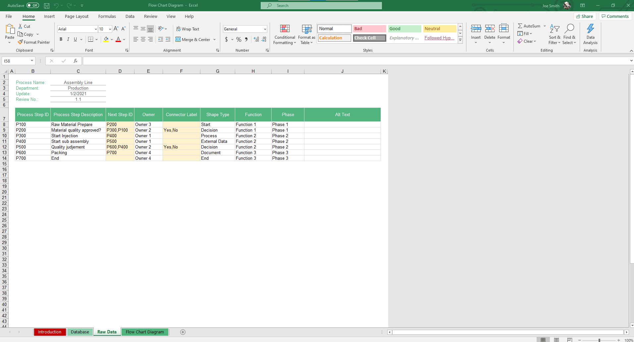Screen dimensions: 634x342
Task: Open the font name Arial dropdown
Action: [x=96, y=29]
